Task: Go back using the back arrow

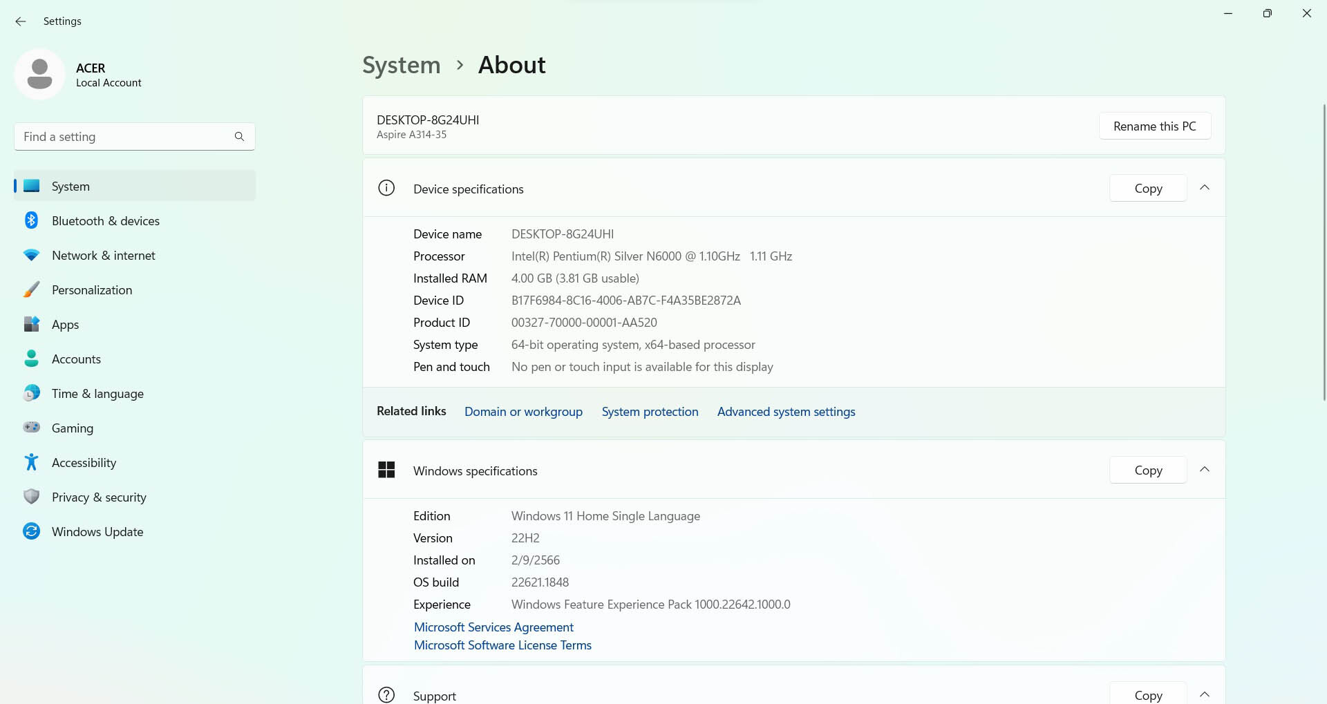Action: [21, 21]
